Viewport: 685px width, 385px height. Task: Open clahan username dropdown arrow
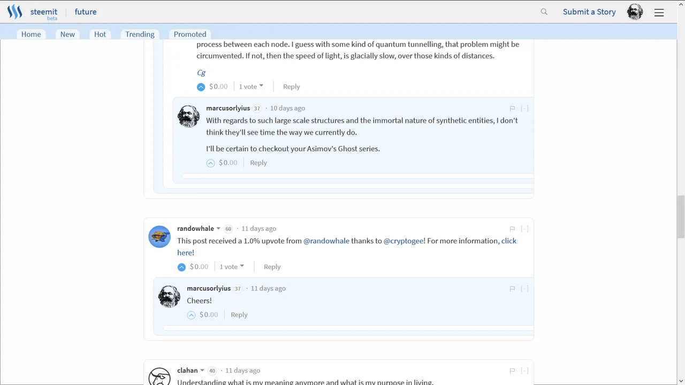pyautogui.click(x=202, y=370)
